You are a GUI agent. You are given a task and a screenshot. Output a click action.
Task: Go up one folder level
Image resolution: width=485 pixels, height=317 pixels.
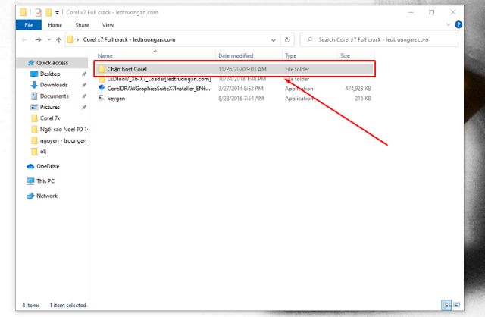[x=58, y=40]
